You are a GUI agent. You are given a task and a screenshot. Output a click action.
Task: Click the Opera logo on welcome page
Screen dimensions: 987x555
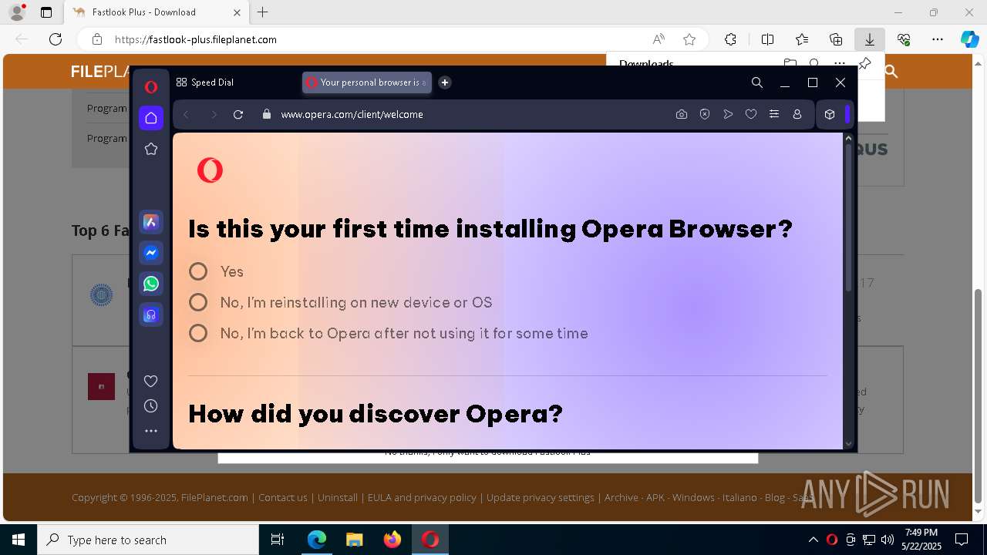click(x=210, y=170)
